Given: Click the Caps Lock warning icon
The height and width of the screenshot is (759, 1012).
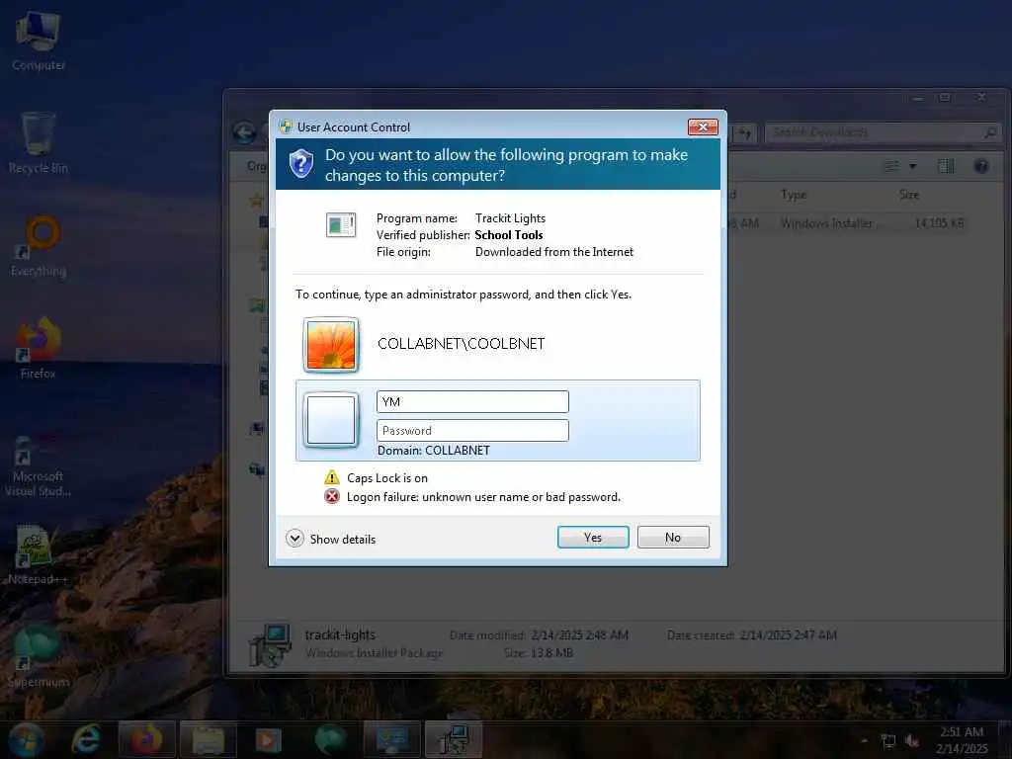Looking at the screenshot, I should [x=332, y=477].
